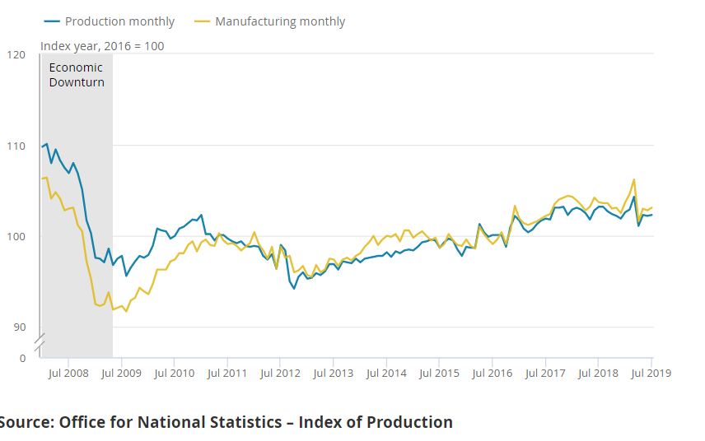
Task: Click the 0 y-axis baseline value
Action: pos(22,358)
